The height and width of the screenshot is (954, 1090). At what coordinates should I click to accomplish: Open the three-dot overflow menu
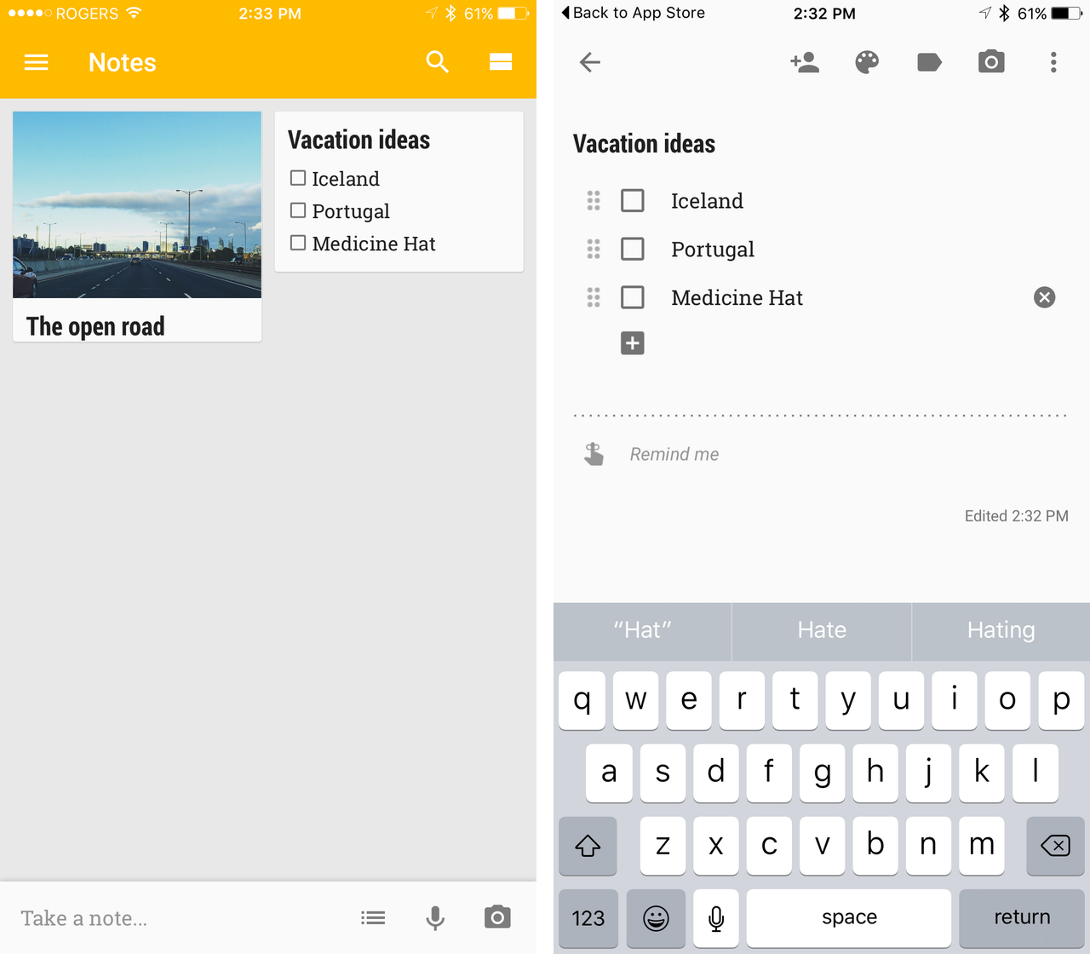[x=1053, y=62]
